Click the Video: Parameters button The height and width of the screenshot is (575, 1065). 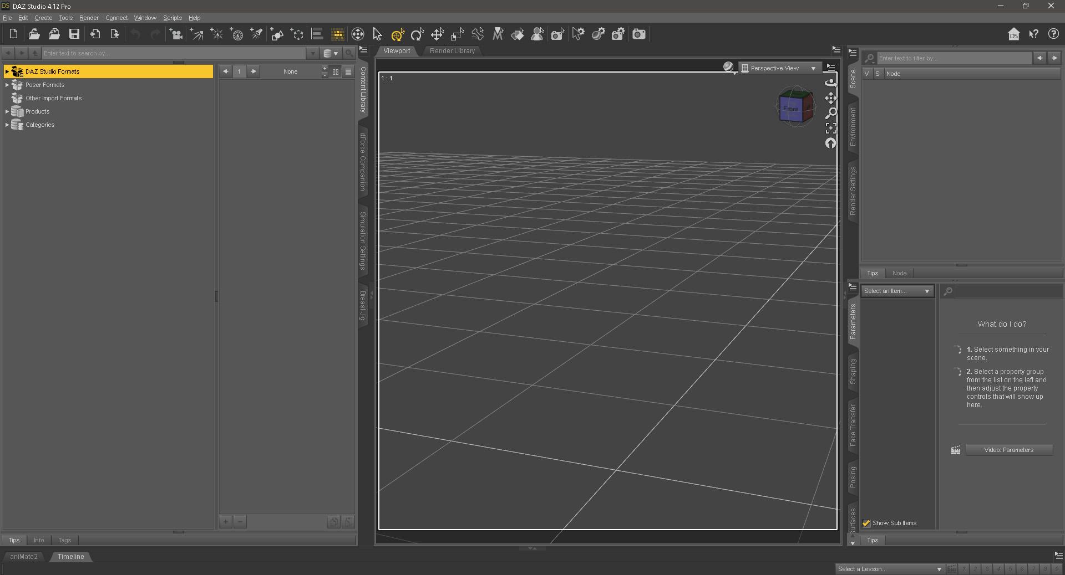coord(1008,450)
